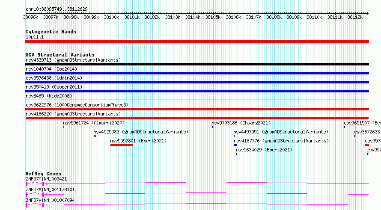Viewport: 381px width, 210px height.
Task: Click the 38106k scale position label
Action: pyautogui.click(x=233, y=17)
